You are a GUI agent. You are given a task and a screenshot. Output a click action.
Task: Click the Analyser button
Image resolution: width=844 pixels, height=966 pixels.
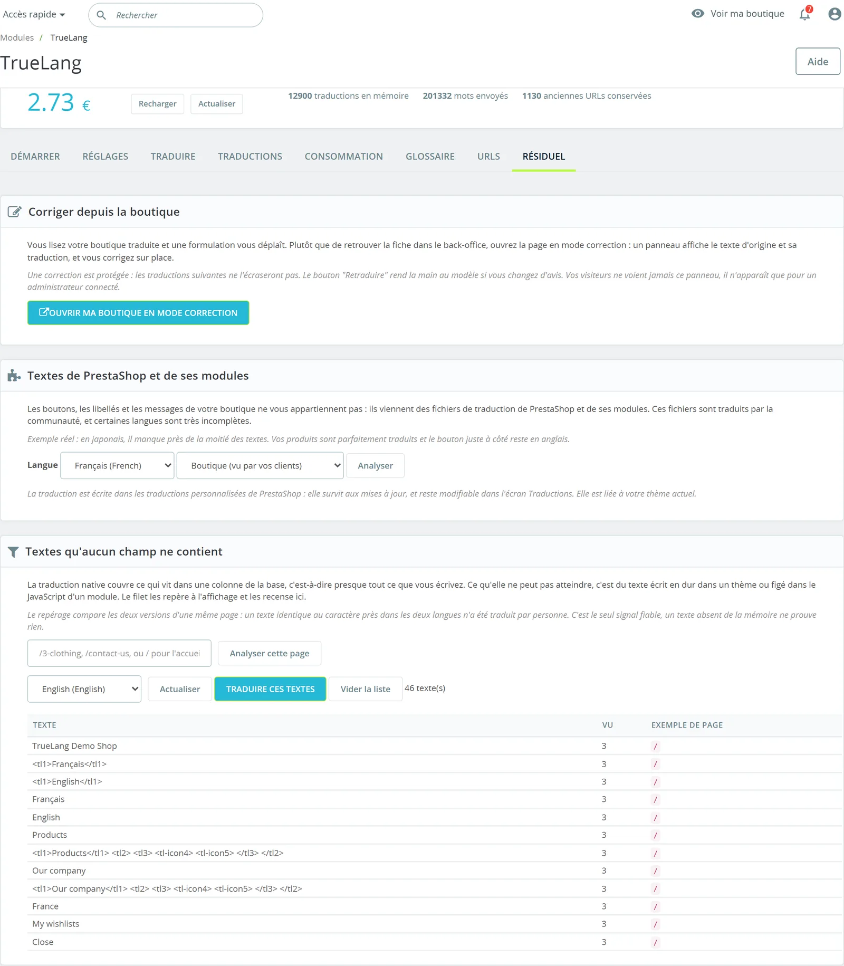pos(375,465)
